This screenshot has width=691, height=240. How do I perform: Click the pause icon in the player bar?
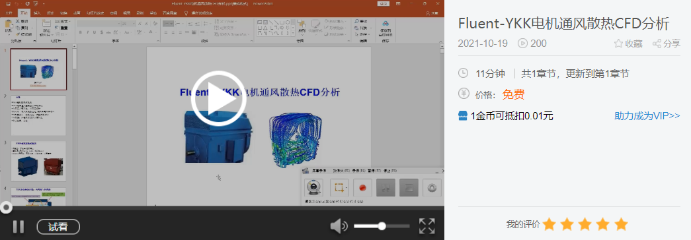[x=18, y=226]
